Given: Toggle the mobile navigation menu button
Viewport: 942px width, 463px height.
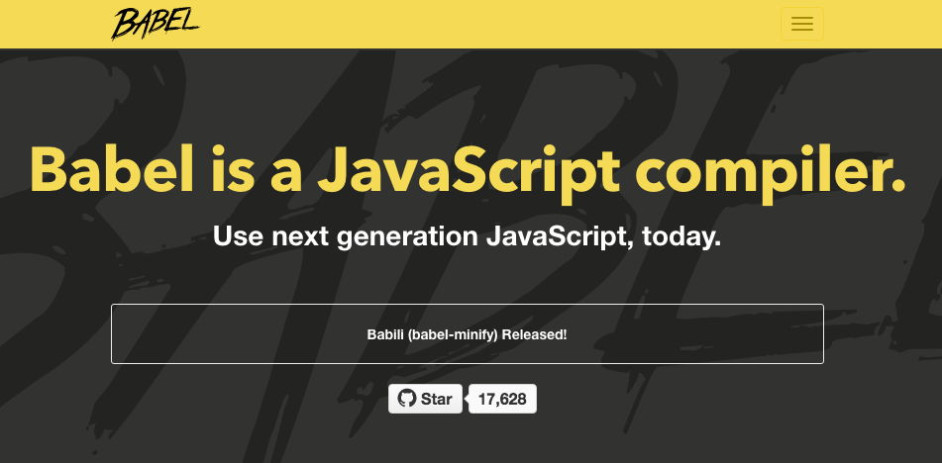Looking at the screenshot, I should coord(802,24).
